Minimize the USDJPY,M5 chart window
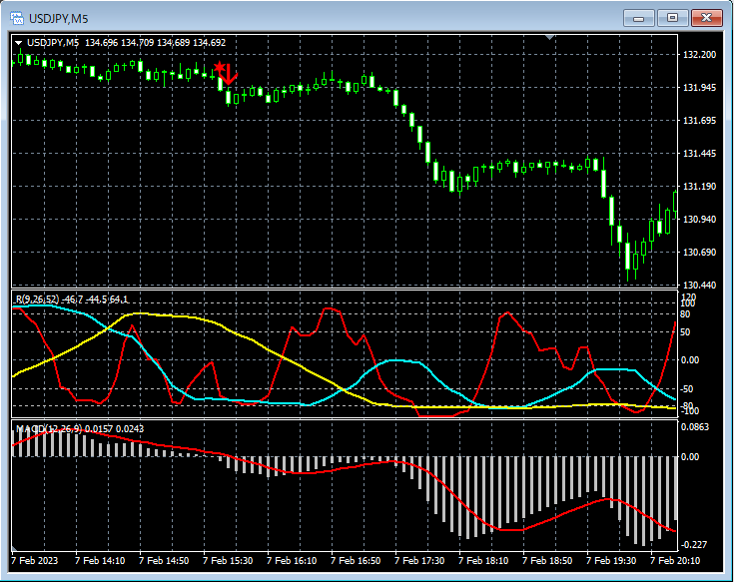Viewport: 735px width, 582px height. click(x=639, y=18)
